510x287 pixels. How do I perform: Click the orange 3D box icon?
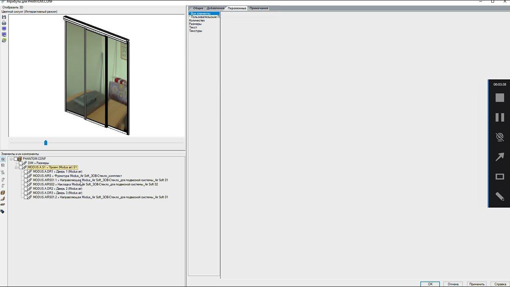pyautogui.click(x=3, y=193)
